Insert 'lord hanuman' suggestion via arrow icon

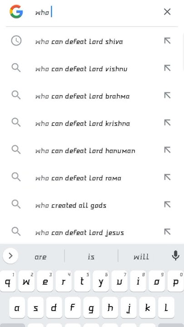coord(167,150)
